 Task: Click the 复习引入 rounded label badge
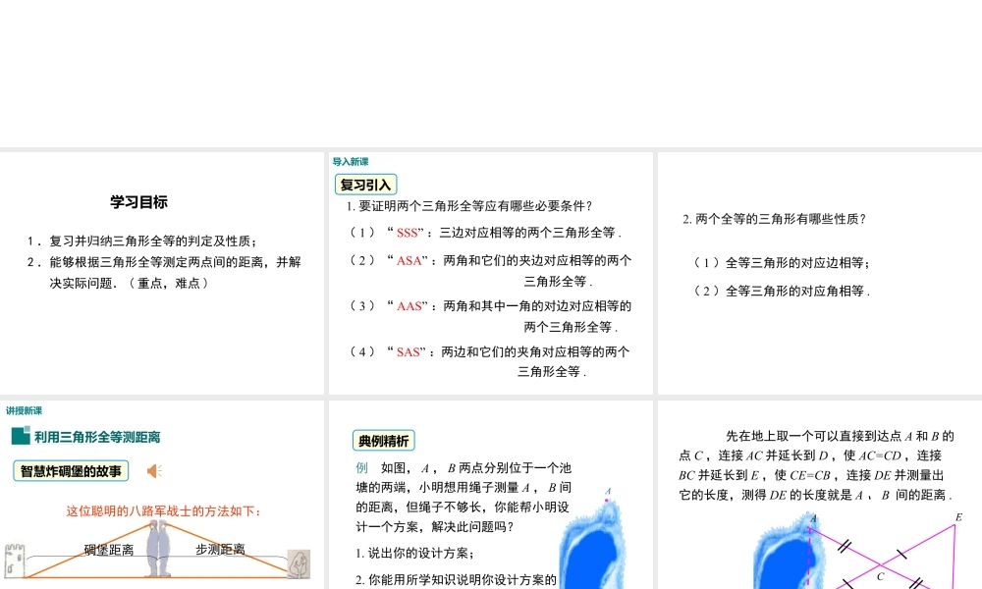364,185
